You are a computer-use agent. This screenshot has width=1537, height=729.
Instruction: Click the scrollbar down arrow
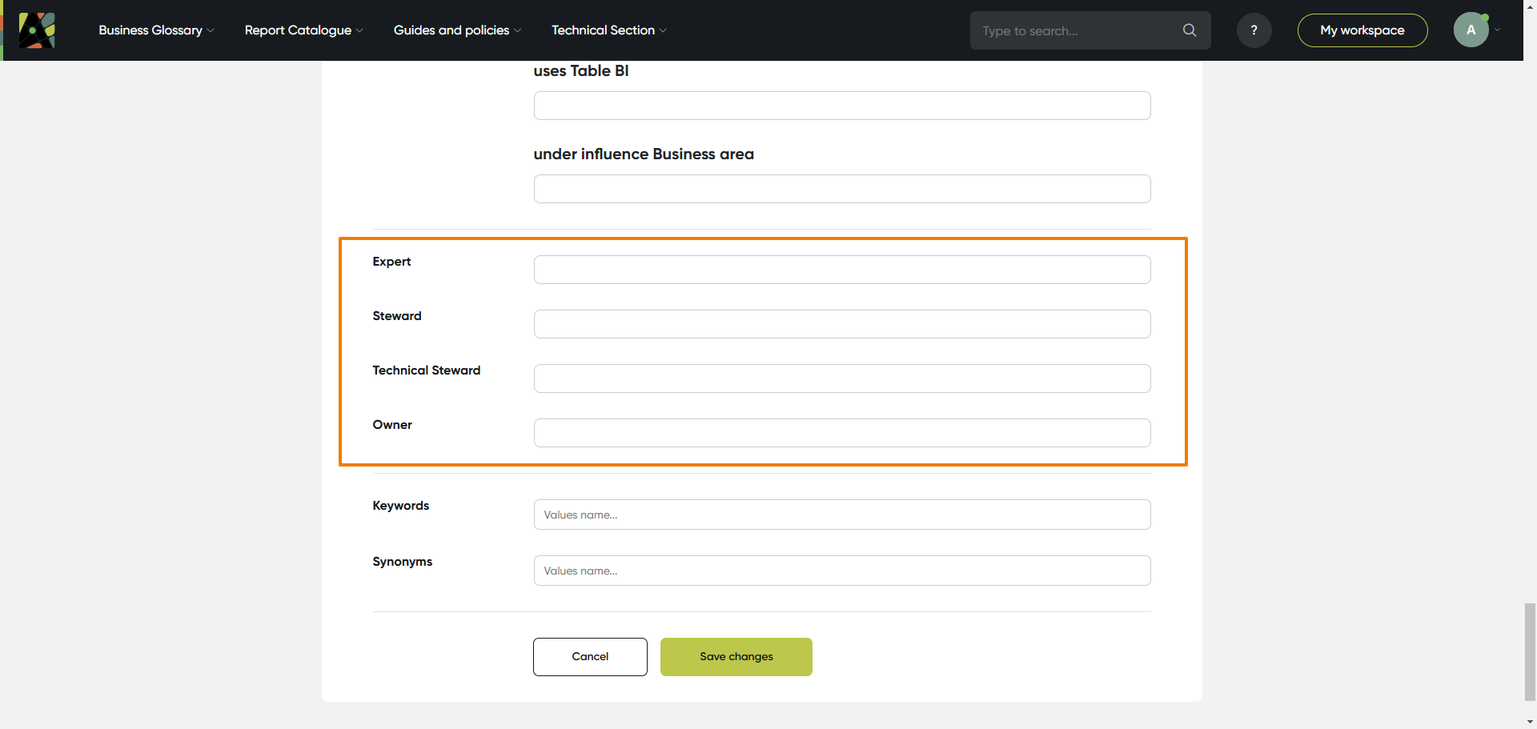(1530, 722)
